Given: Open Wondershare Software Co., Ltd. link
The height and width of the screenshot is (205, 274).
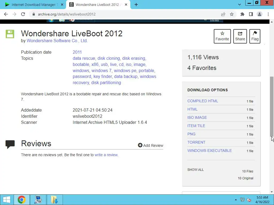Looking at the screenshot, I should 57,41.
